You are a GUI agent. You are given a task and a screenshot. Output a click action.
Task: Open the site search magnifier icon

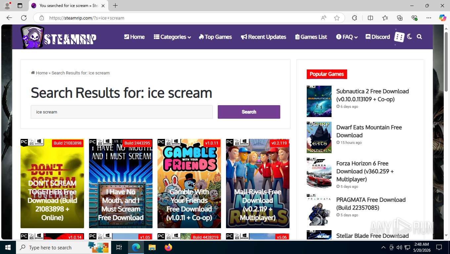click(x=419, y=37)
